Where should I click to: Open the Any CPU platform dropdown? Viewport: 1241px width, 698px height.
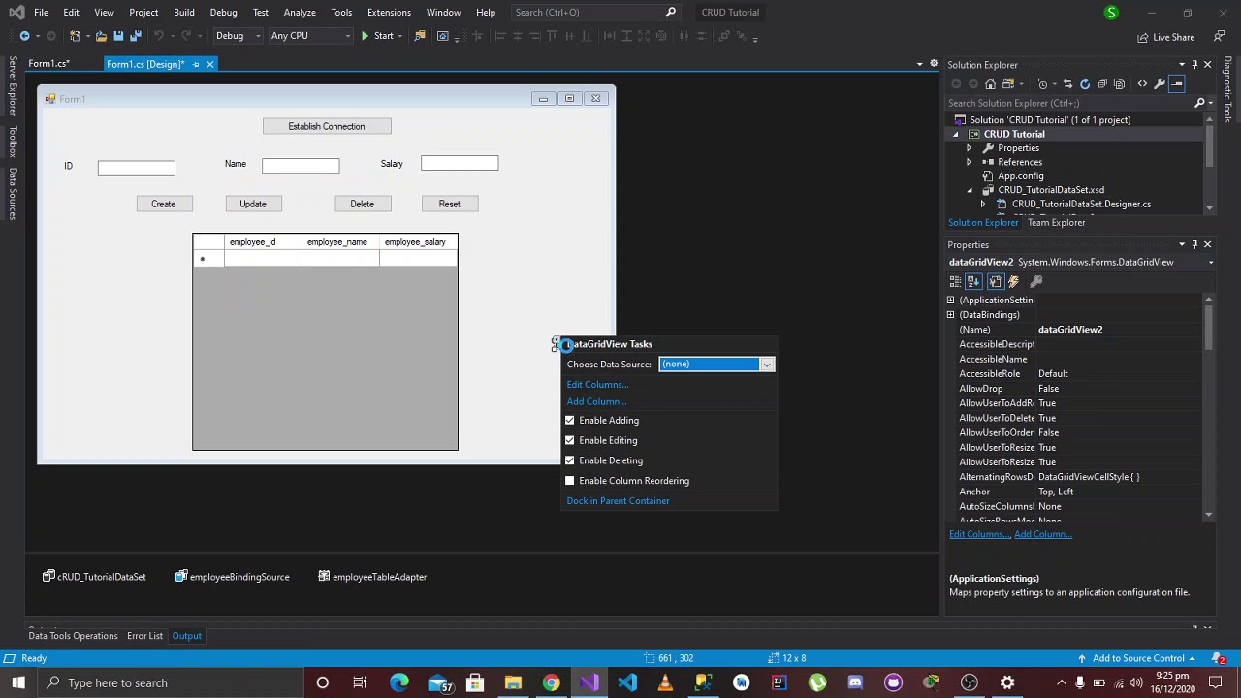(310, 36)
